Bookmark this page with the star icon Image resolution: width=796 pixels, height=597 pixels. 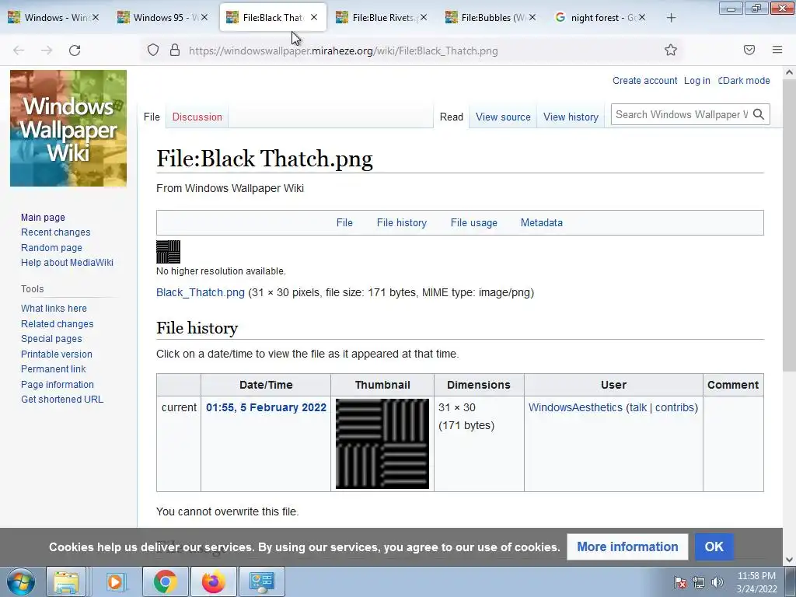(x=671, y=51)
